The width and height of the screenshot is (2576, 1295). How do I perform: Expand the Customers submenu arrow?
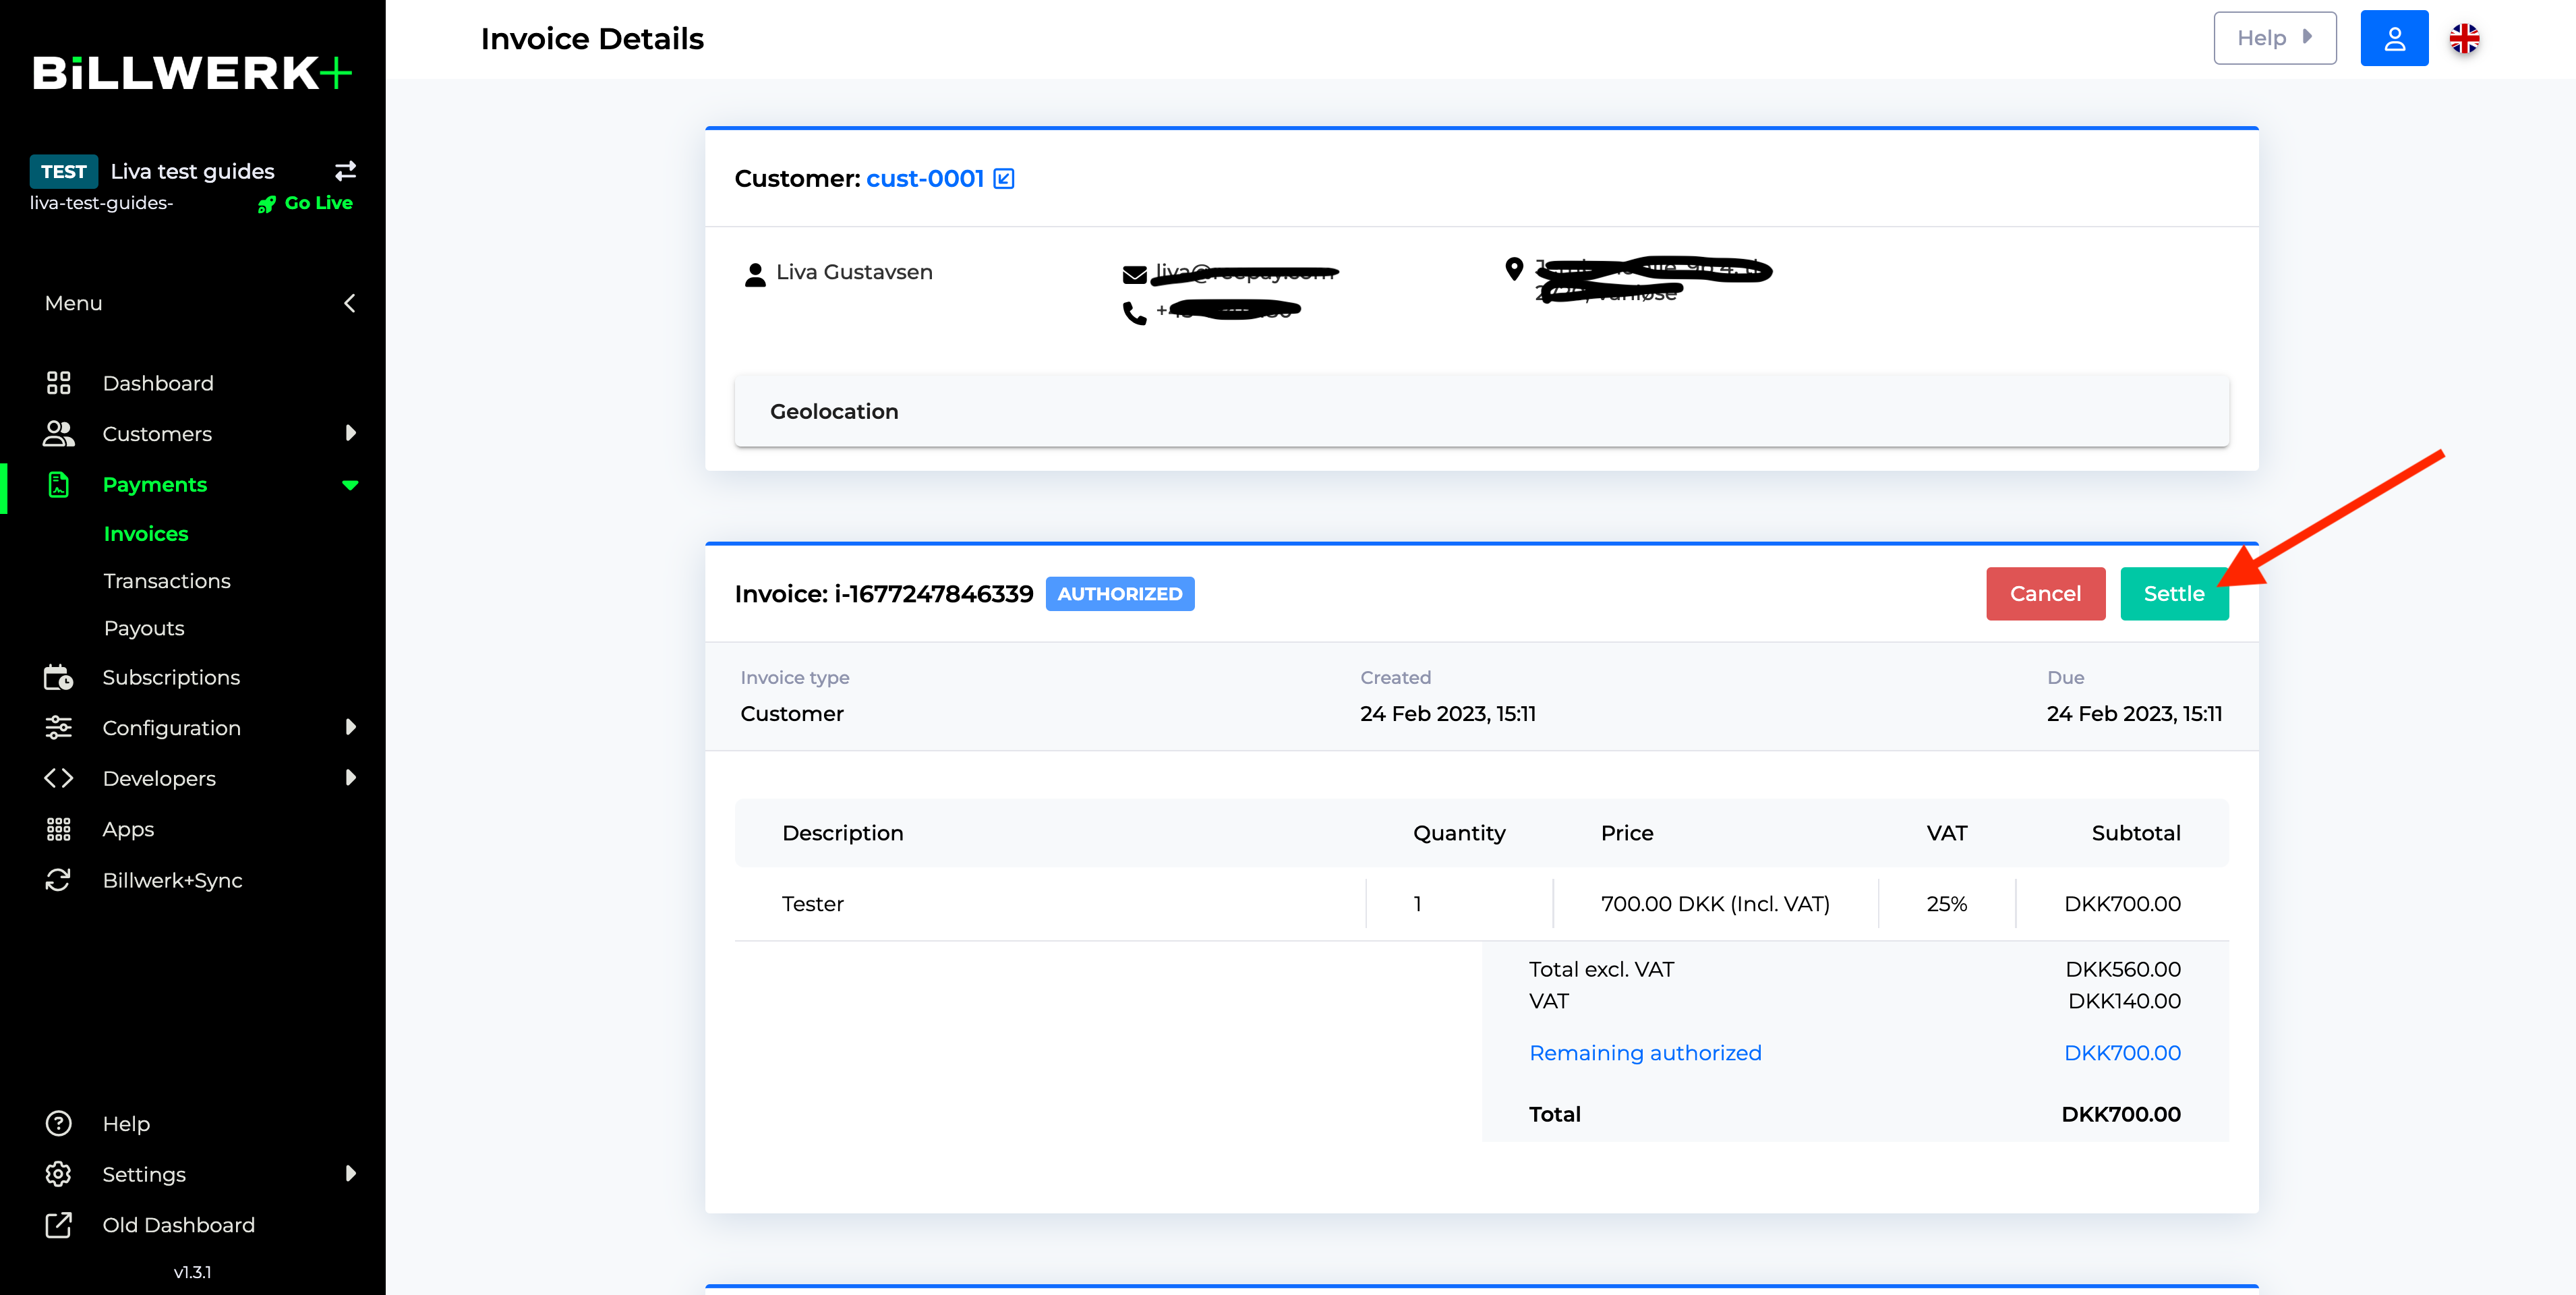[350, 433]
